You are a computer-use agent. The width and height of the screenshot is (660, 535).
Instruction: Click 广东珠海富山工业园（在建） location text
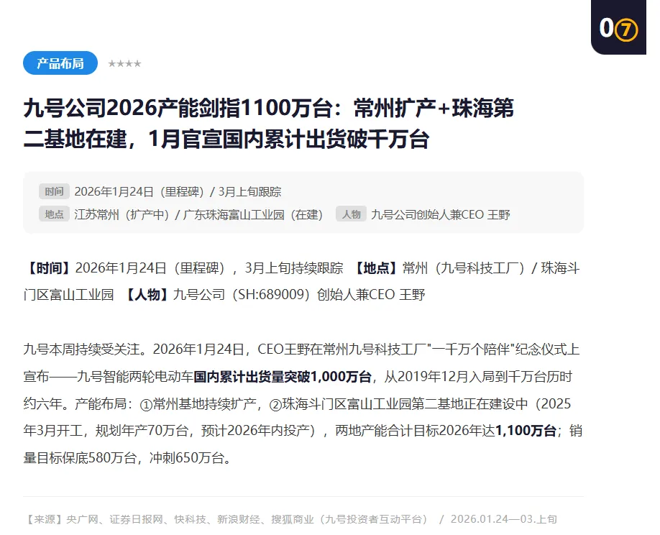253,215
